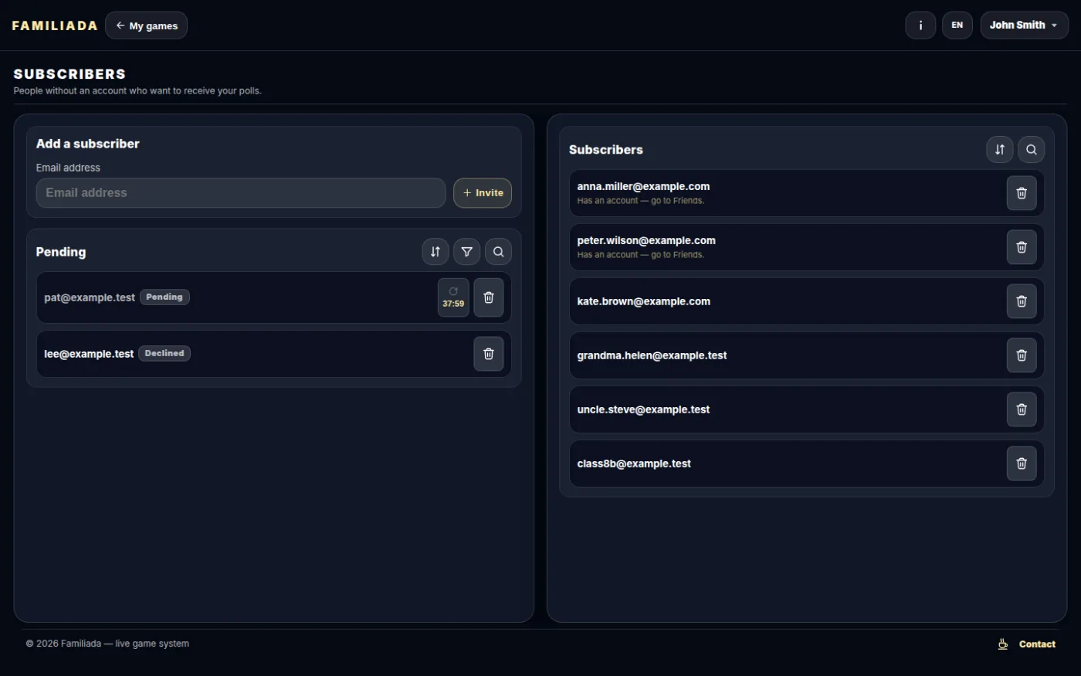This screenshot has width=1081, height=676.
Task: Delete the pat@example.test pending invite
Action: pos(489,297)
